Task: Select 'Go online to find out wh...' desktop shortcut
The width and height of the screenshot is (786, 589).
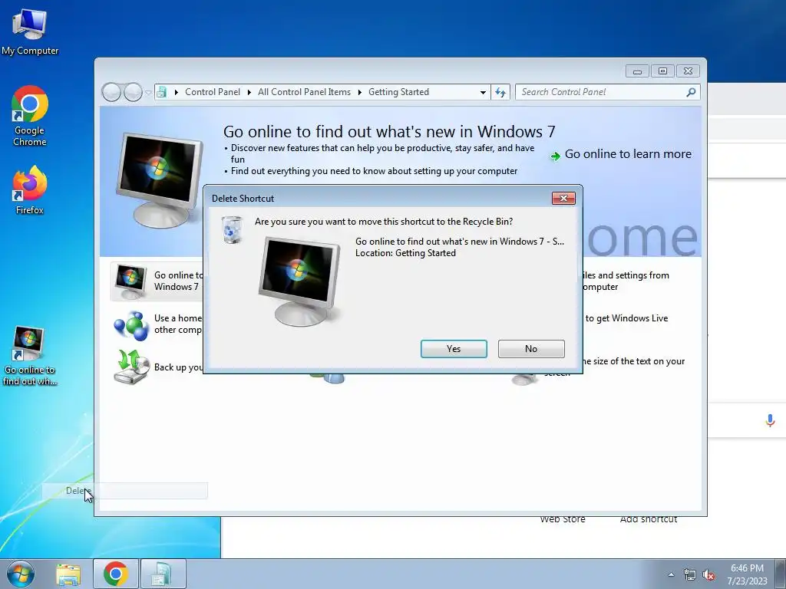Action: click(x=30, y=356)
